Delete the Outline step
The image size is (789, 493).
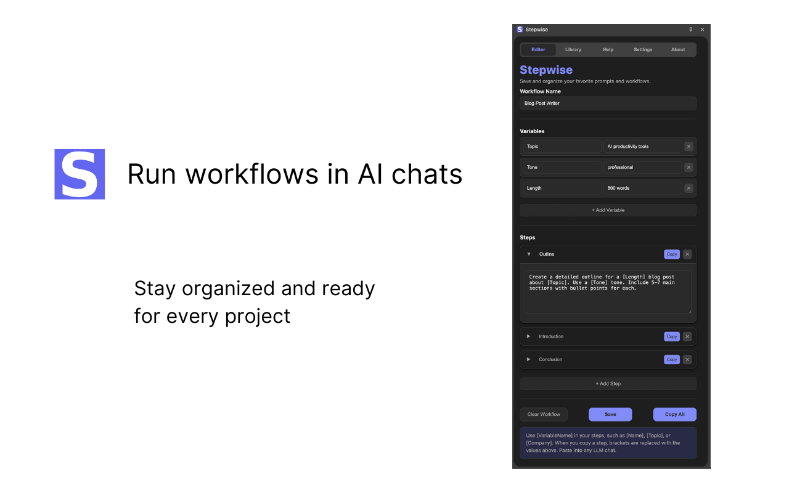(x=687, y=254)
